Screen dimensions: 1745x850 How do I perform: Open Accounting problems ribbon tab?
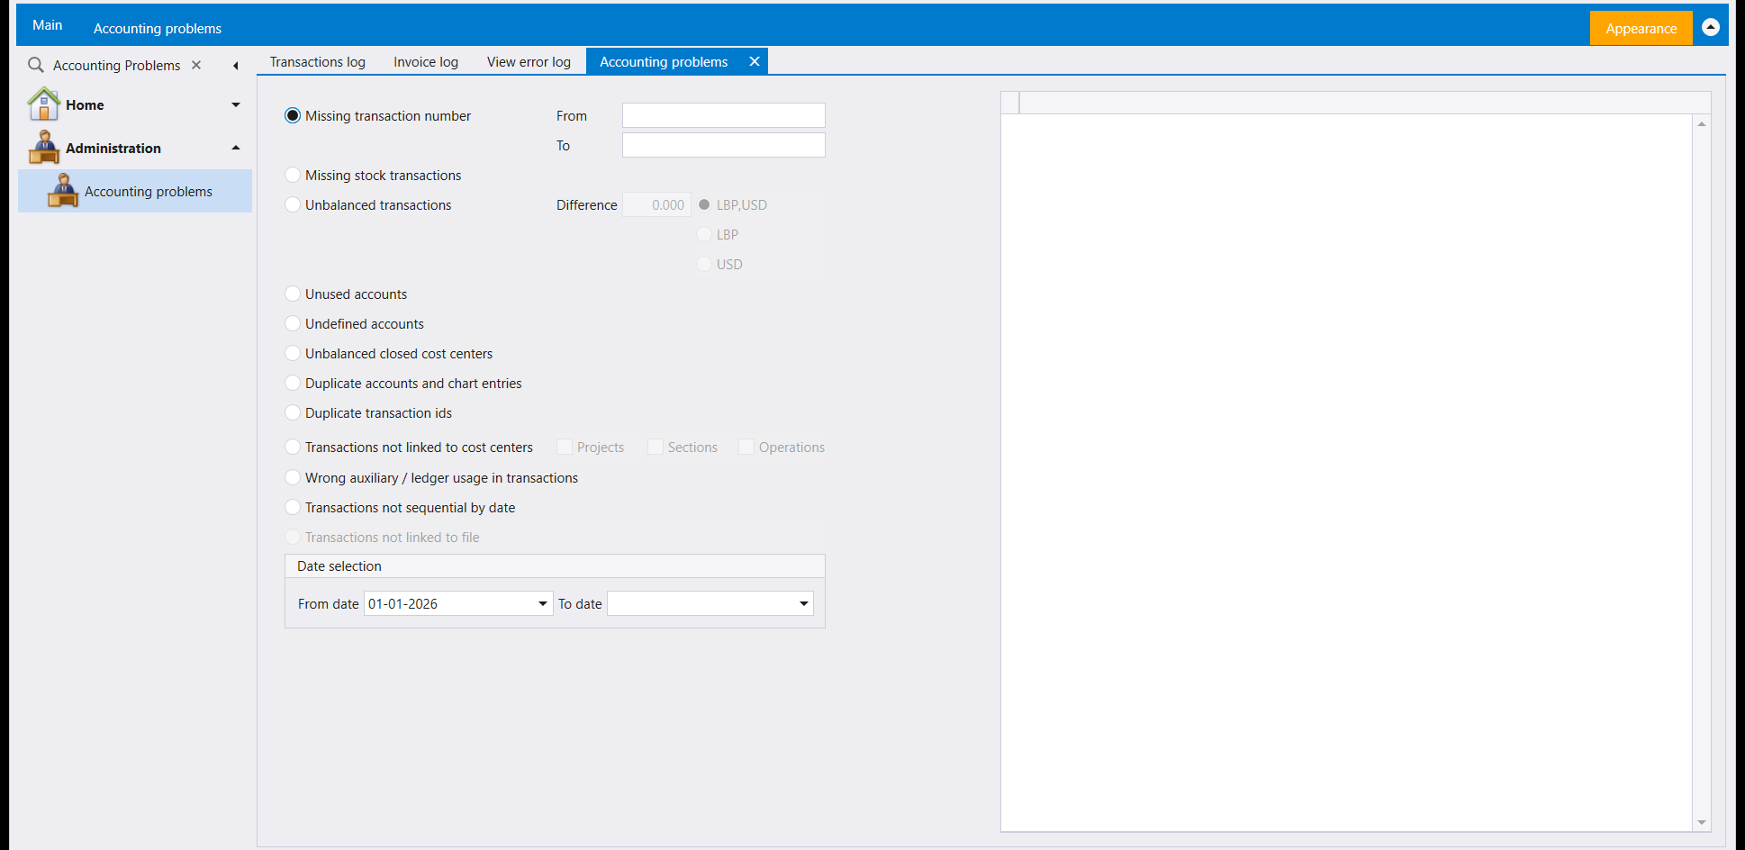coord(158,28)
